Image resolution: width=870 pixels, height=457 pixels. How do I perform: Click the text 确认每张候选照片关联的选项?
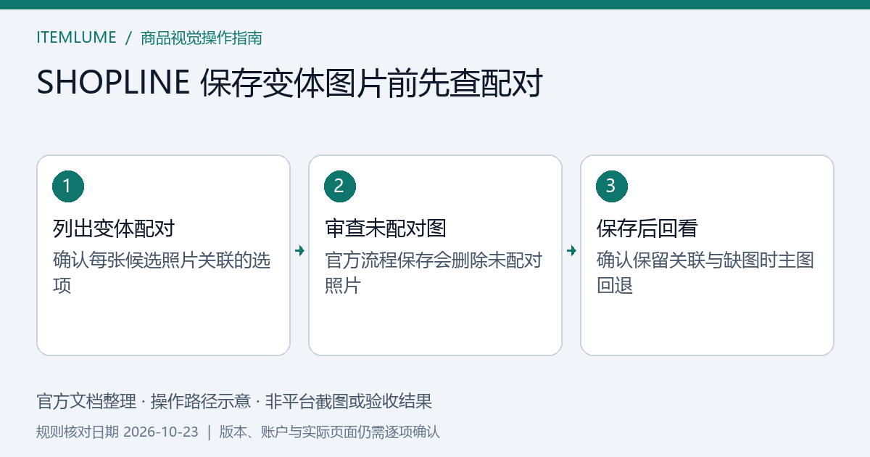[x=162, y=273]
